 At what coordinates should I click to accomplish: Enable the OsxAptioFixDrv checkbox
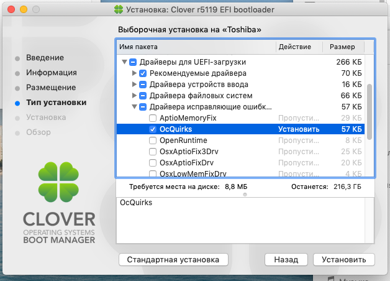click(153, 163)
